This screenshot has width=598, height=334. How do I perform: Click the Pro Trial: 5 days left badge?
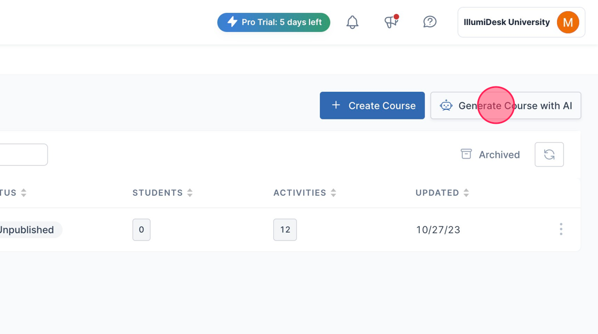[x=273, y=22]
